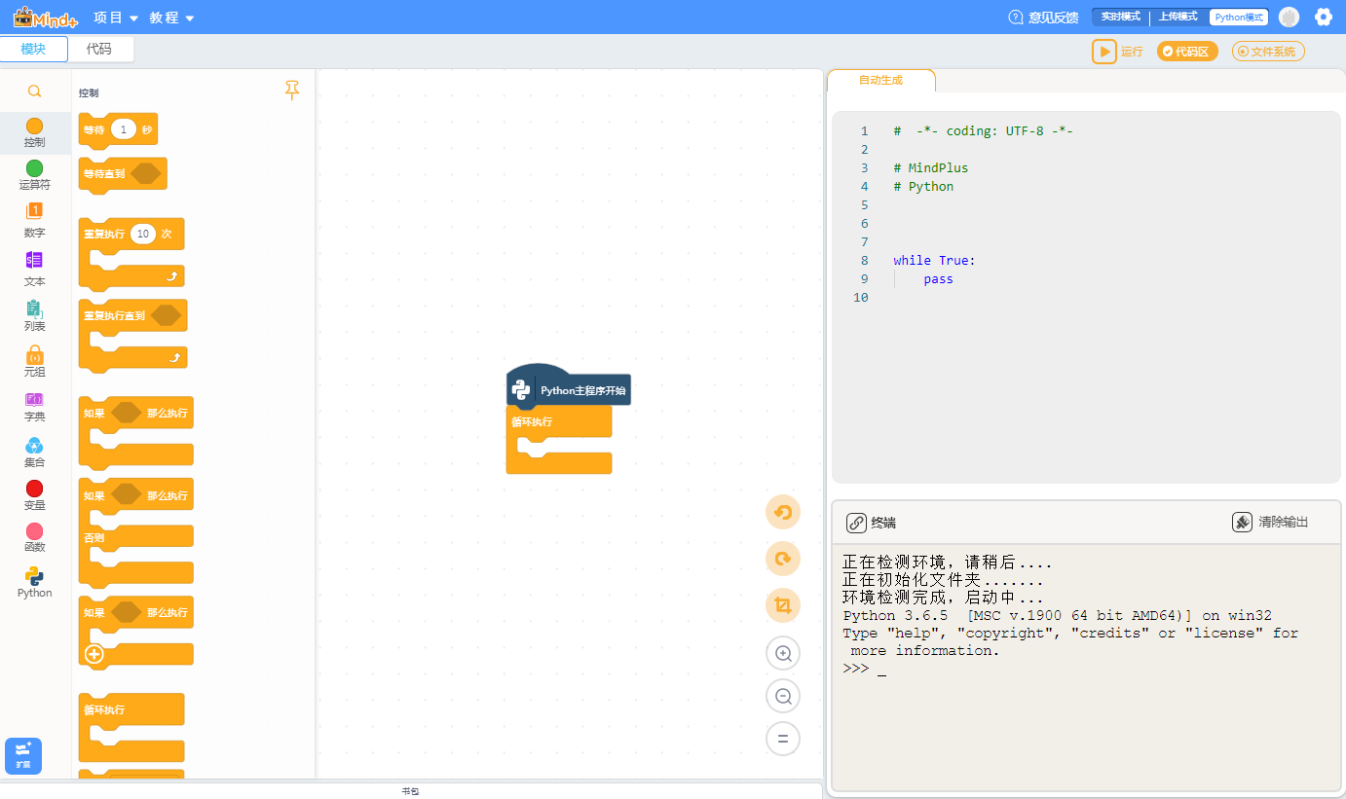This screenshot has height=799, width=1346.
Task: Clear terminal with 清除输出
Action: pyautogui.click(x=1271, y=523)
